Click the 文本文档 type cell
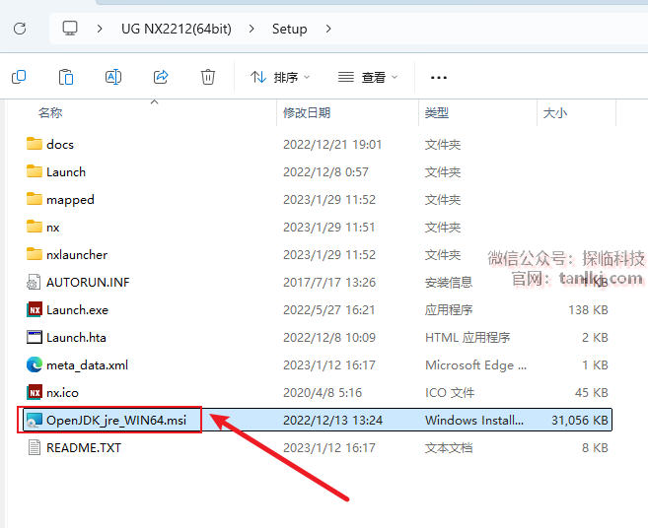 pyautogui.click(x=449, y=448)
